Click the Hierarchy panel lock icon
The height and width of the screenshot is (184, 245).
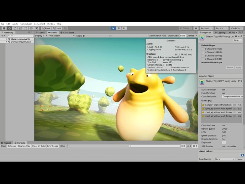[29, 32]
